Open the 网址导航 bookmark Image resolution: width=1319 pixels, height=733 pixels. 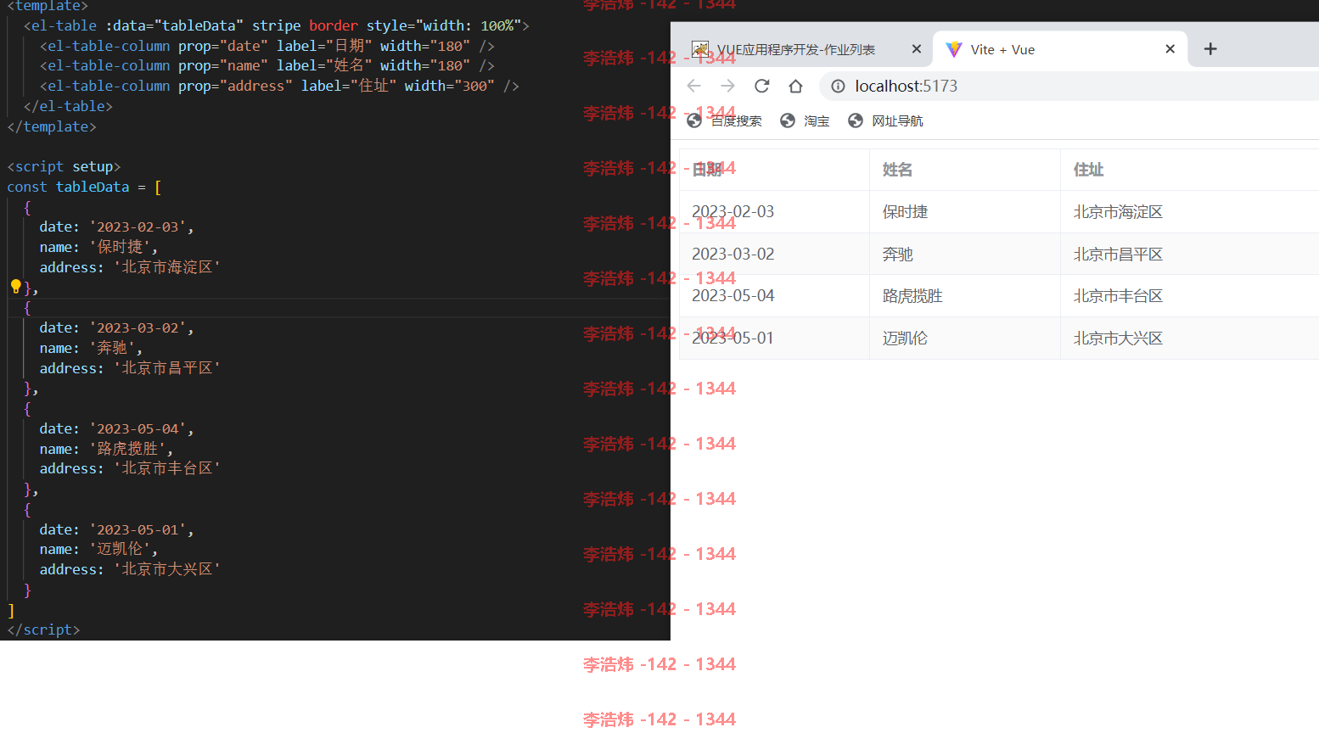point(885,120)
